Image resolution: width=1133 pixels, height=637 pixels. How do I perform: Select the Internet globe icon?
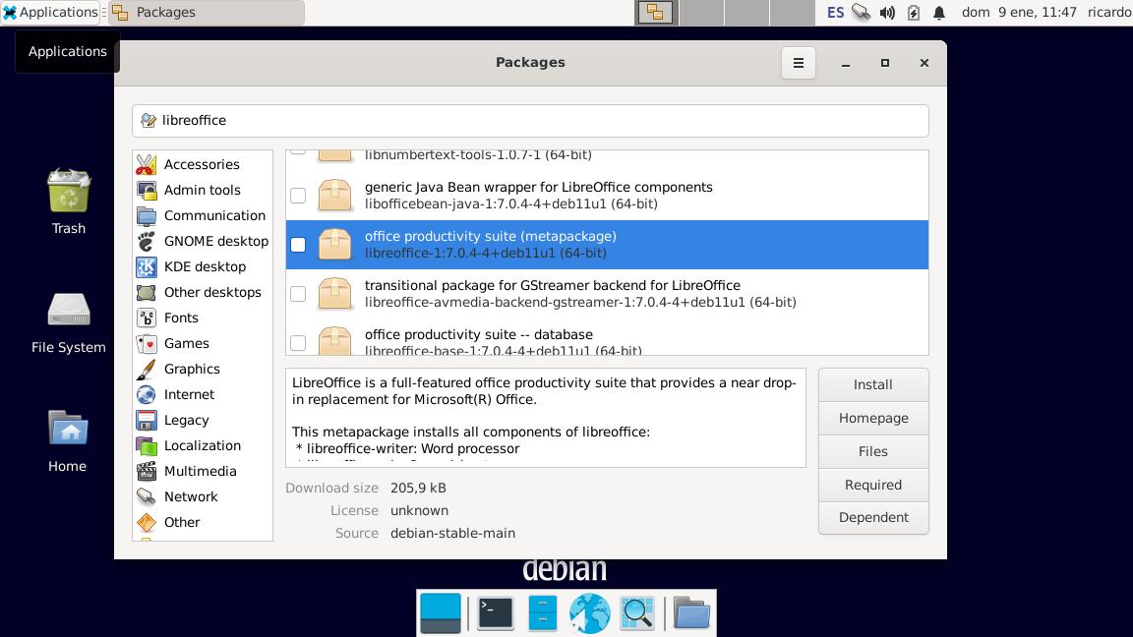tap(146, 394)
